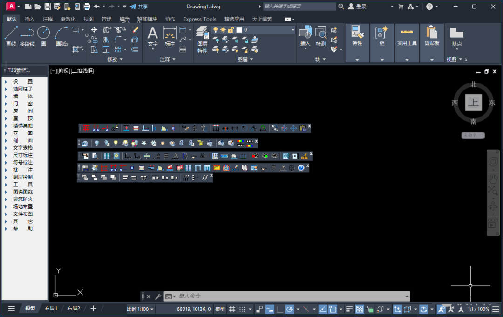The width and height of the screenshot is (503, 317).
Task: Click the red grid icon in top floating toolbar
Action: coord(87,129)
